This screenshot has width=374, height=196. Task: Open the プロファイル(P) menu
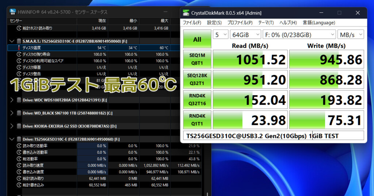tap(240, 23)
